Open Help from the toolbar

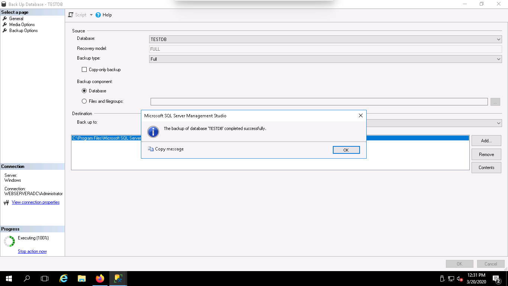(x=103, y=15)
